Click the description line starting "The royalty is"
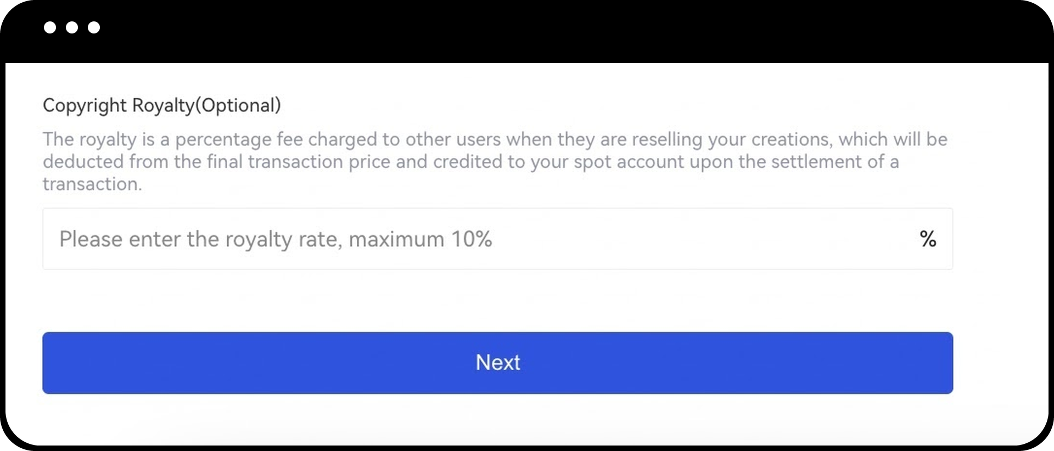 pyautogui.click(x=494, y=139)
